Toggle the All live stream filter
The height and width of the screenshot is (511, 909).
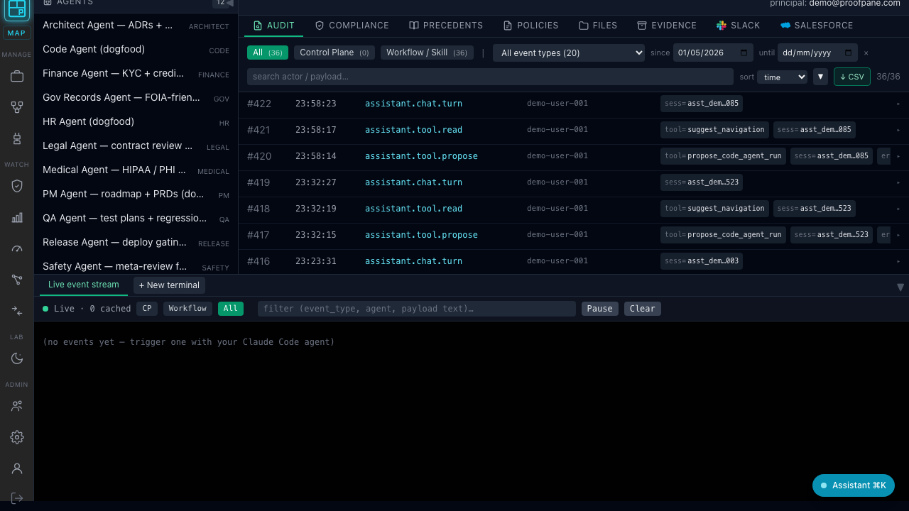point(231,309)
